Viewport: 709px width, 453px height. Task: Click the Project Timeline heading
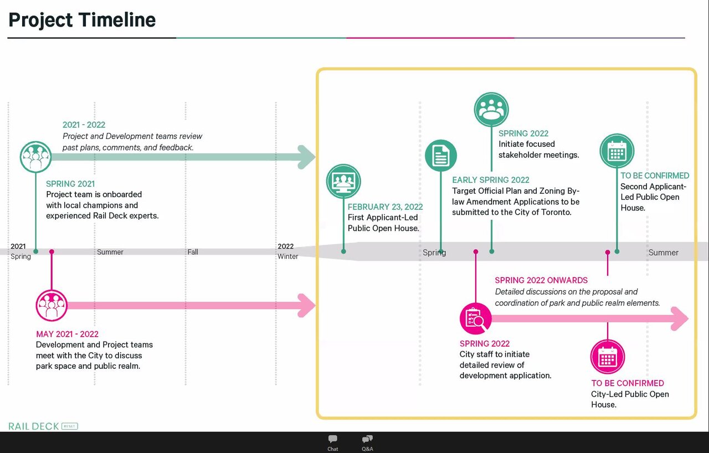[x=82, y=20]
